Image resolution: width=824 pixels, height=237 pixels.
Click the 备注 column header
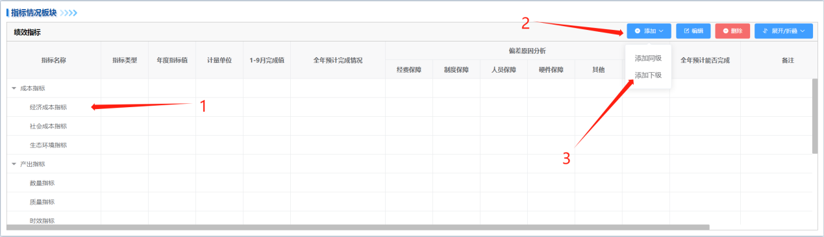[x=788, y=60]
